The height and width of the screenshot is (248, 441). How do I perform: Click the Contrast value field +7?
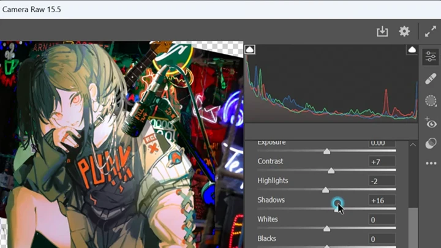pos(382,162)
